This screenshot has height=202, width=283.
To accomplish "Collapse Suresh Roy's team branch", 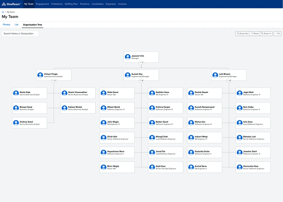I will click(x=141, y=81).
